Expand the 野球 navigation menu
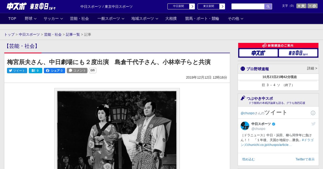The height and width of the screenshot is (169, 323). (31, 19)
